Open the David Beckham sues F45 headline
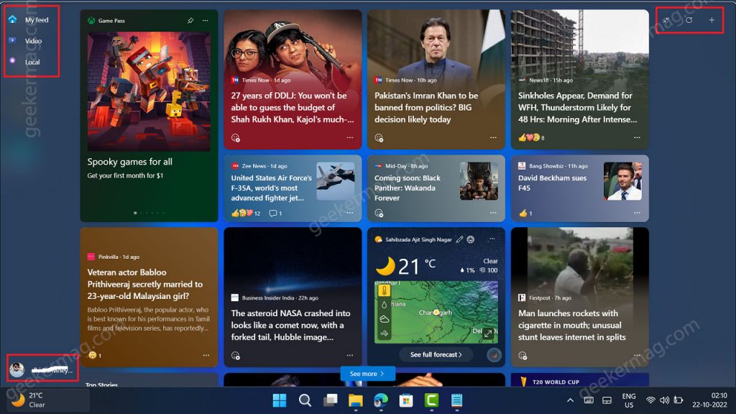The width and height of the screenshot is (736, 414). click(553, 183)
